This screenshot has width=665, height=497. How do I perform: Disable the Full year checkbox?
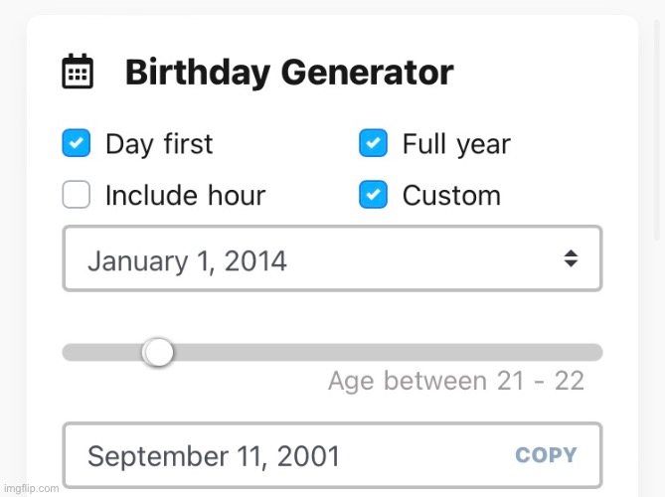373,143
